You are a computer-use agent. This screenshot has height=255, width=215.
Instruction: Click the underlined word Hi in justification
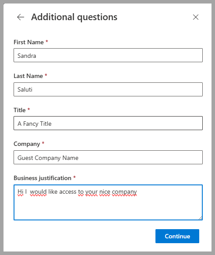tap(20, 192)
